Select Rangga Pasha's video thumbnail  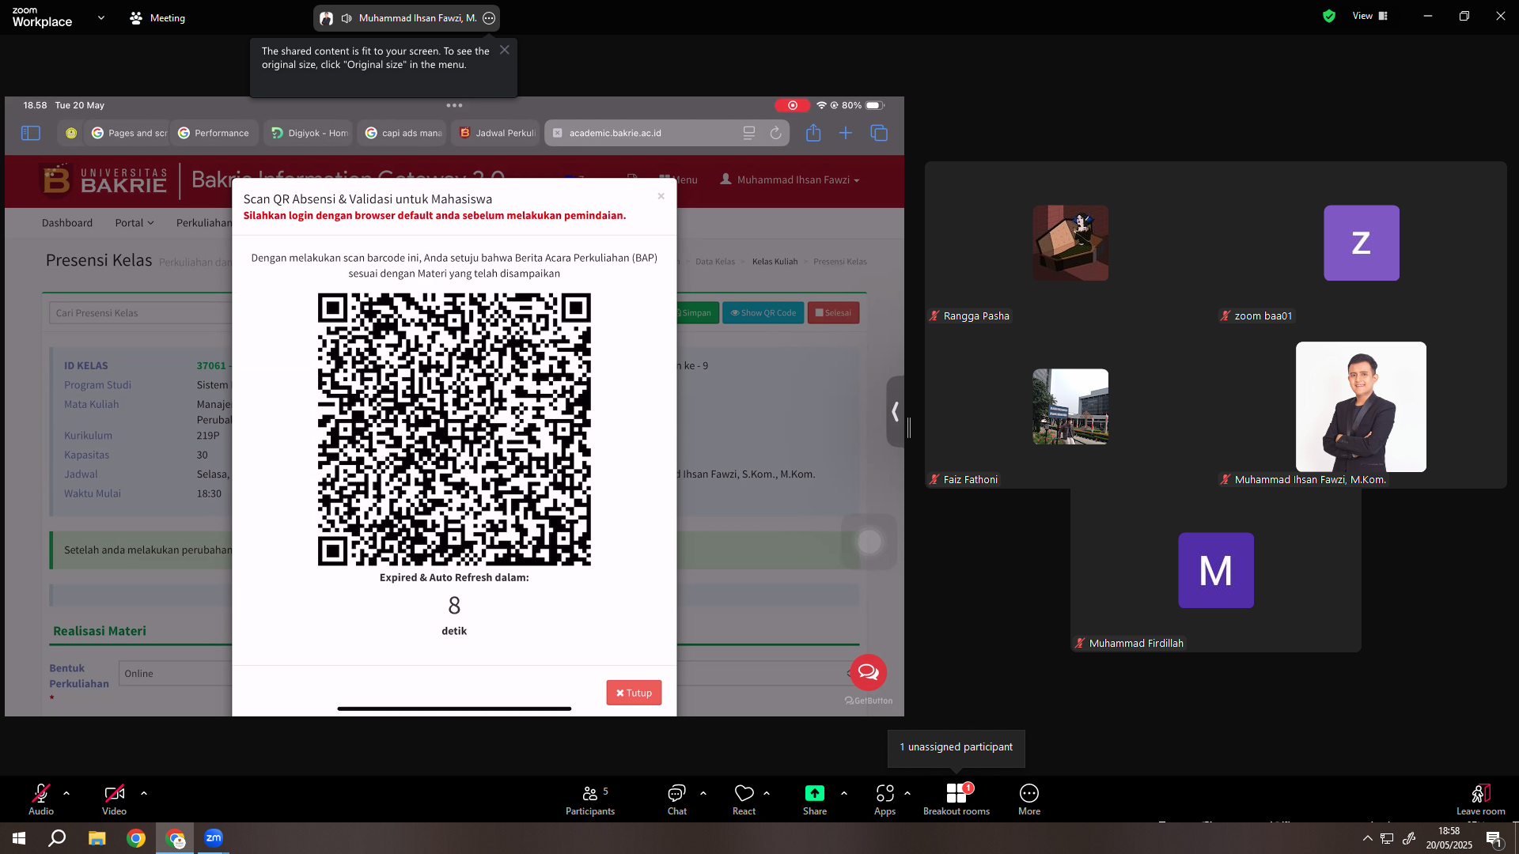1070,243
